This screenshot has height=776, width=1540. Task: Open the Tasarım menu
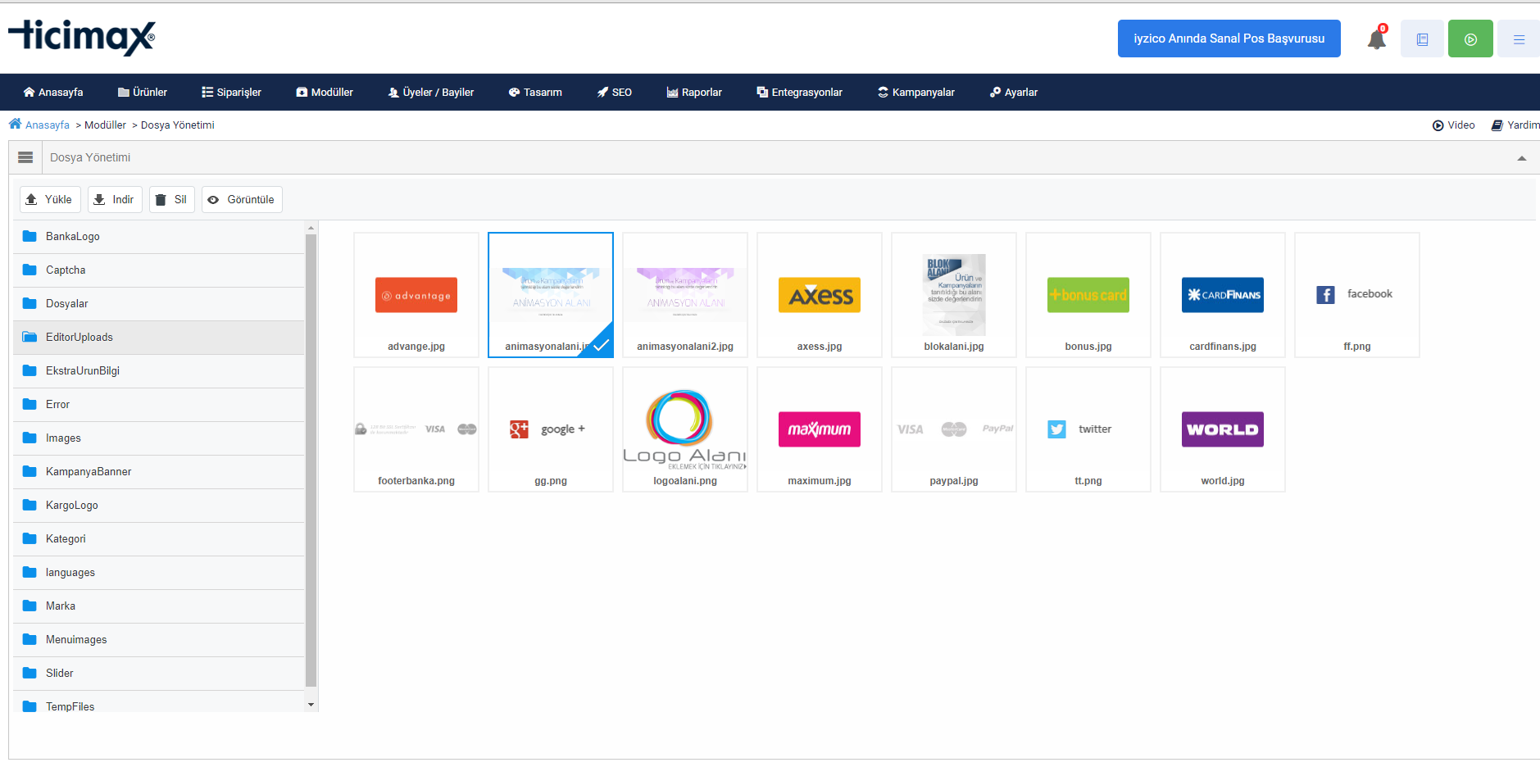(x=535, y=92)
